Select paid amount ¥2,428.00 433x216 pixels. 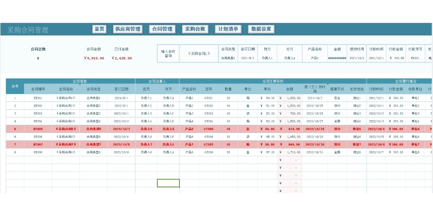point(121,58)
